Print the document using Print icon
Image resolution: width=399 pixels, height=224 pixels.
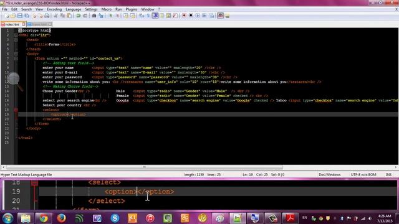[47, 16]
